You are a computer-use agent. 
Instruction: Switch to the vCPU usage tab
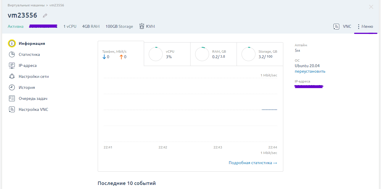click(x=167, y=54)
